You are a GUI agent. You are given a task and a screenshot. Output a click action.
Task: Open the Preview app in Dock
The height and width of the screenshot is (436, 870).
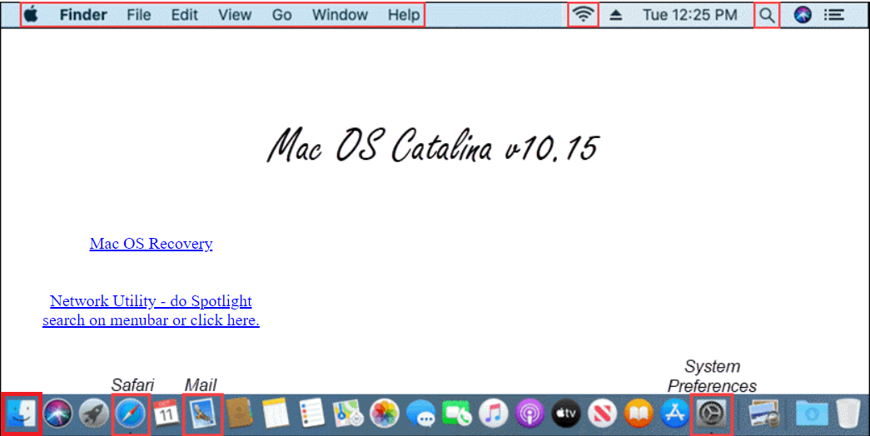point(763,414)
